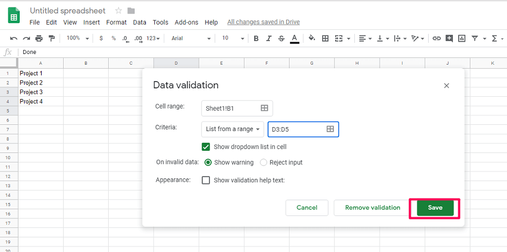Image resolution: width=507 pixels, height=252 pixels.
Task: Select cell containing Project 3
Action: (x=41, y=92)
